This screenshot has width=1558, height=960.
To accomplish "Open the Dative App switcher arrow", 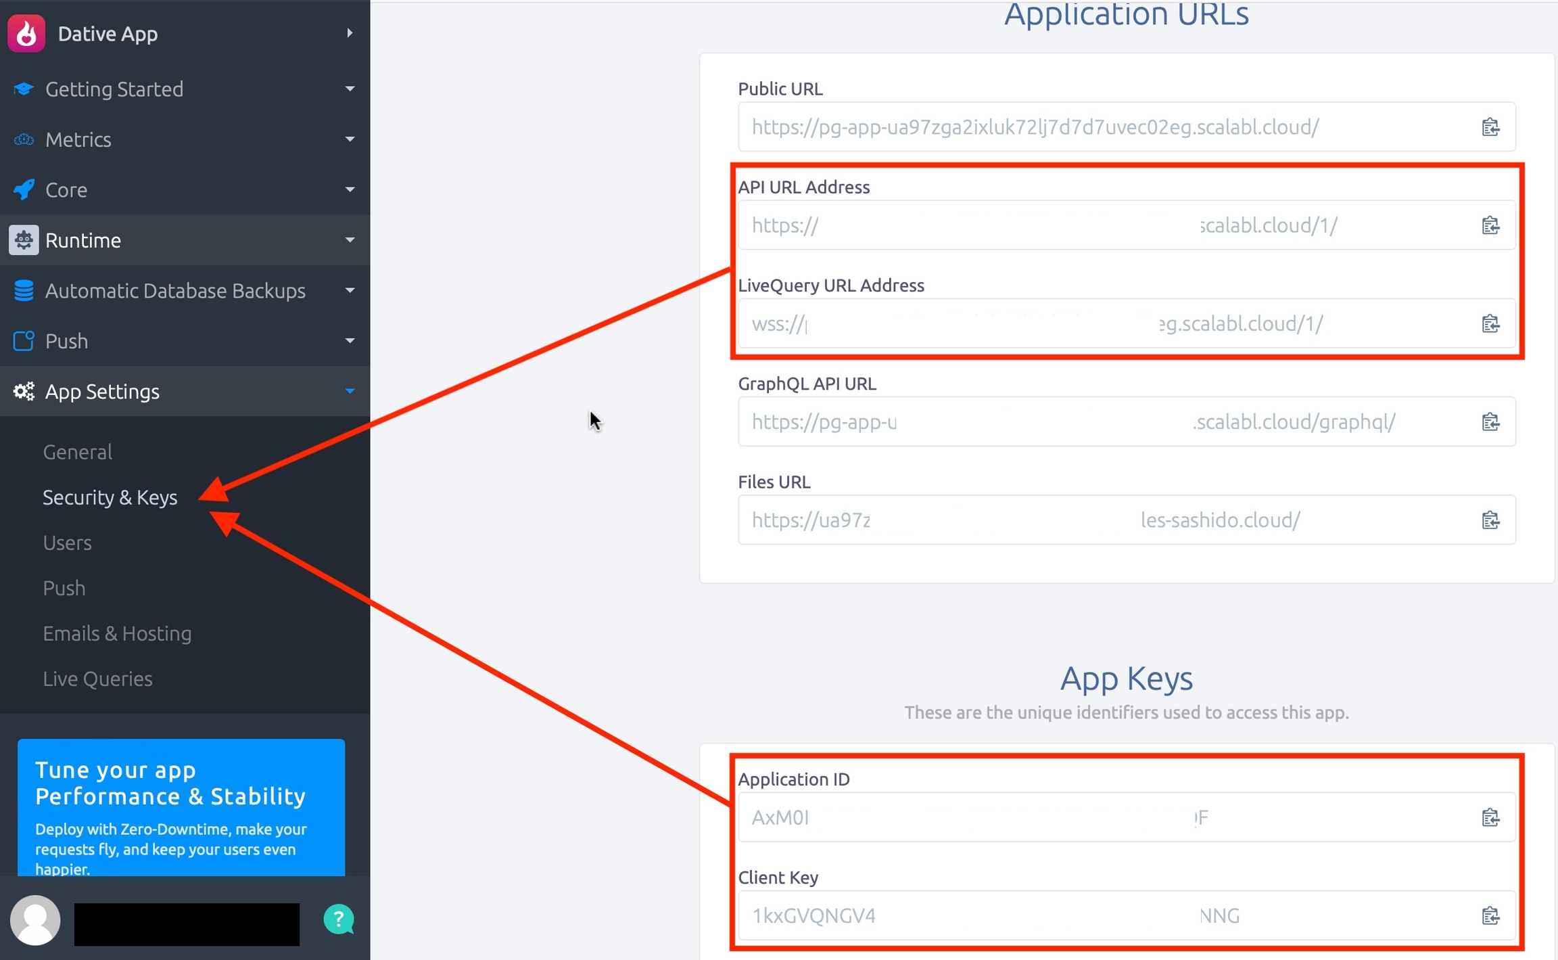I will [x=350, y=33].
